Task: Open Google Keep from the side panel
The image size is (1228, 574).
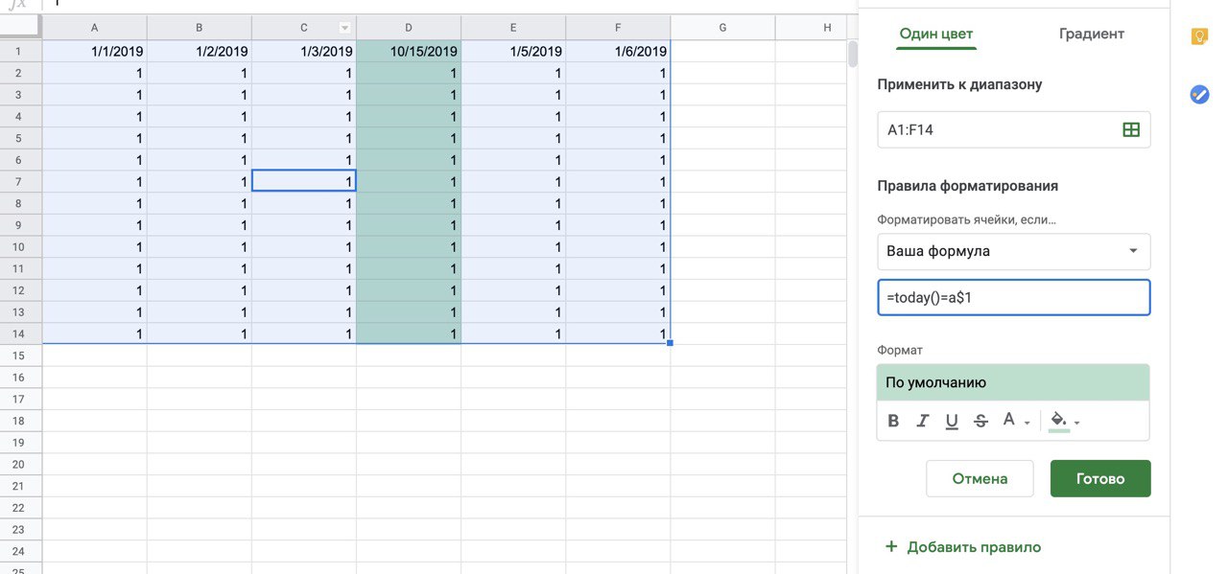Action: [x=1199, y=36]
